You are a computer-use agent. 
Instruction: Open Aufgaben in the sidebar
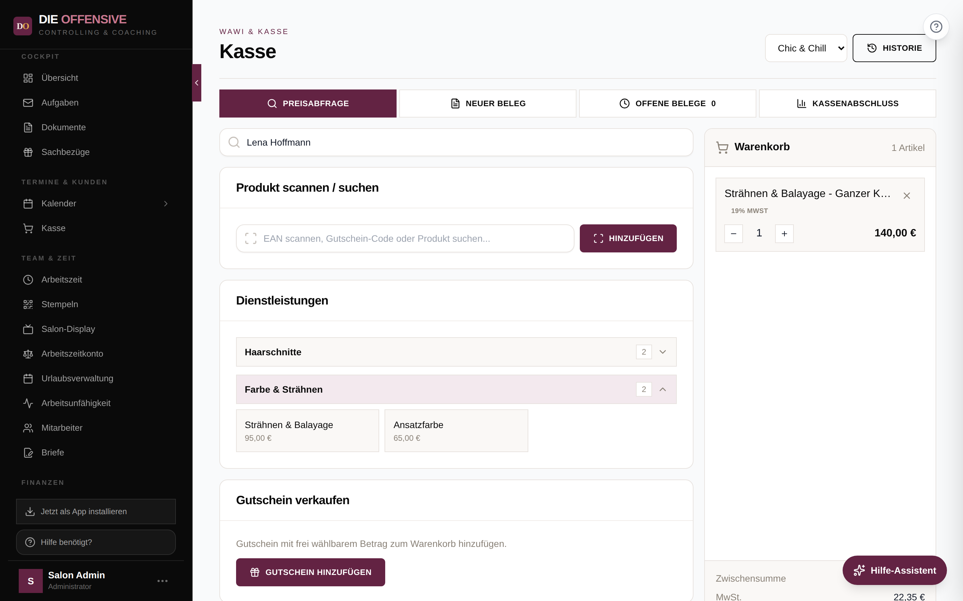96,103
